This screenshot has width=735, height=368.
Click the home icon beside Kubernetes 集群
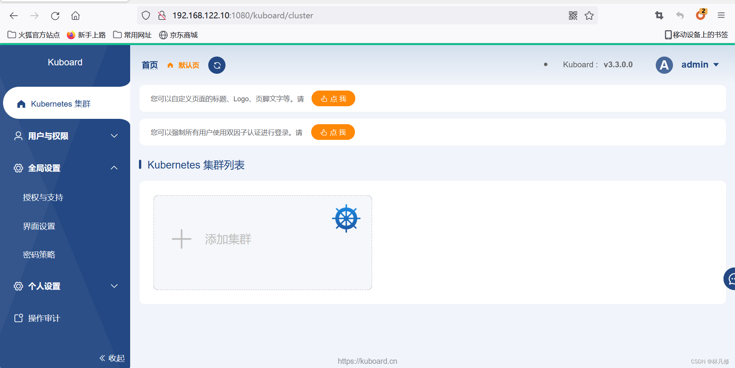(21, 104)
